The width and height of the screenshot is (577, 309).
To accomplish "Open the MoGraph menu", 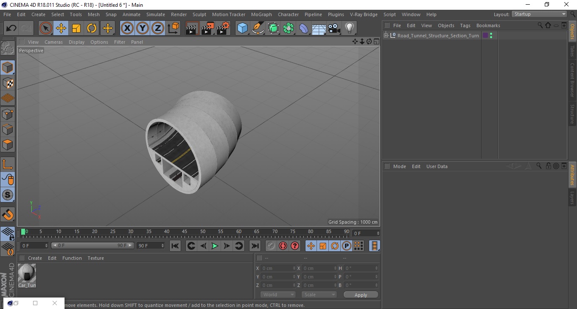I will click(261, 14).
